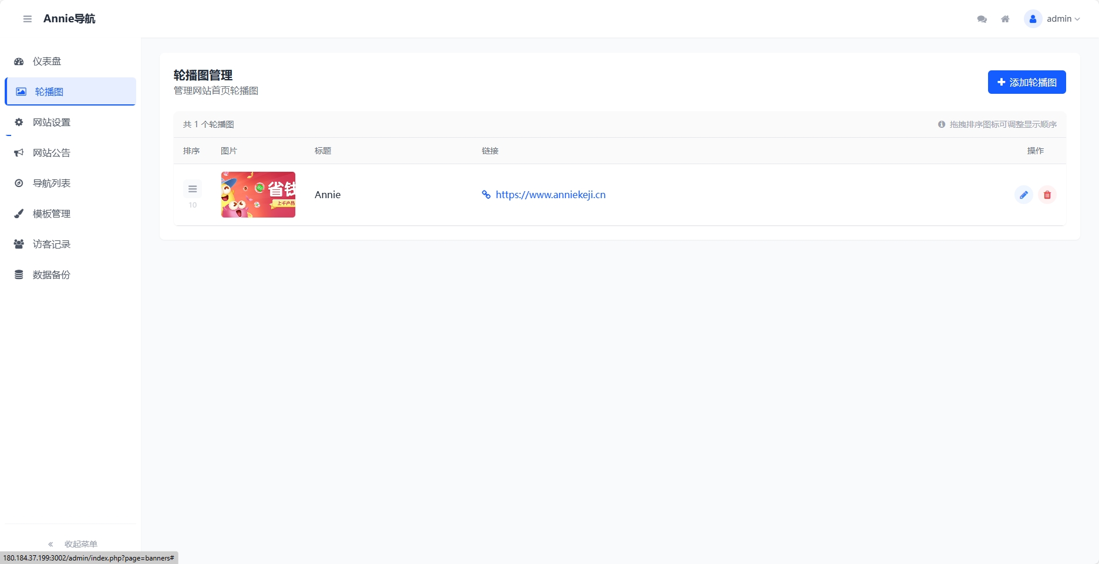Select the brush icon for 模板管理
1099x564 pixels.
pos(18,213)
